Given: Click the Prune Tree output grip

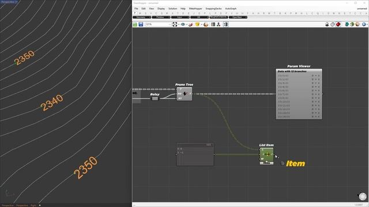Looking at the screenshot, I should [192, 94].
